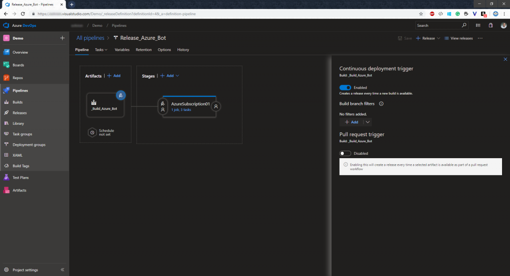Screen dimensions: 510x276
Task: Switch to the Pipeline tab
Action: [x=82, y=50]
